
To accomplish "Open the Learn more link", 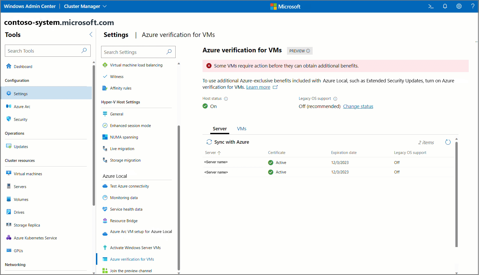I will click(x=258, y=87).
